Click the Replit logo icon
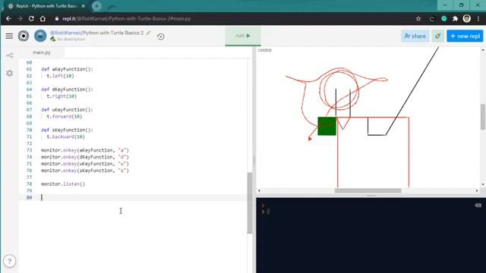This screenshot has height=273, width=486. pyautogui.click(x=24, y=36)
